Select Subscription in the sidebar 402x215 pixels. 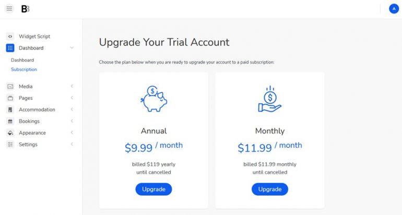click(x=24, y=69)
